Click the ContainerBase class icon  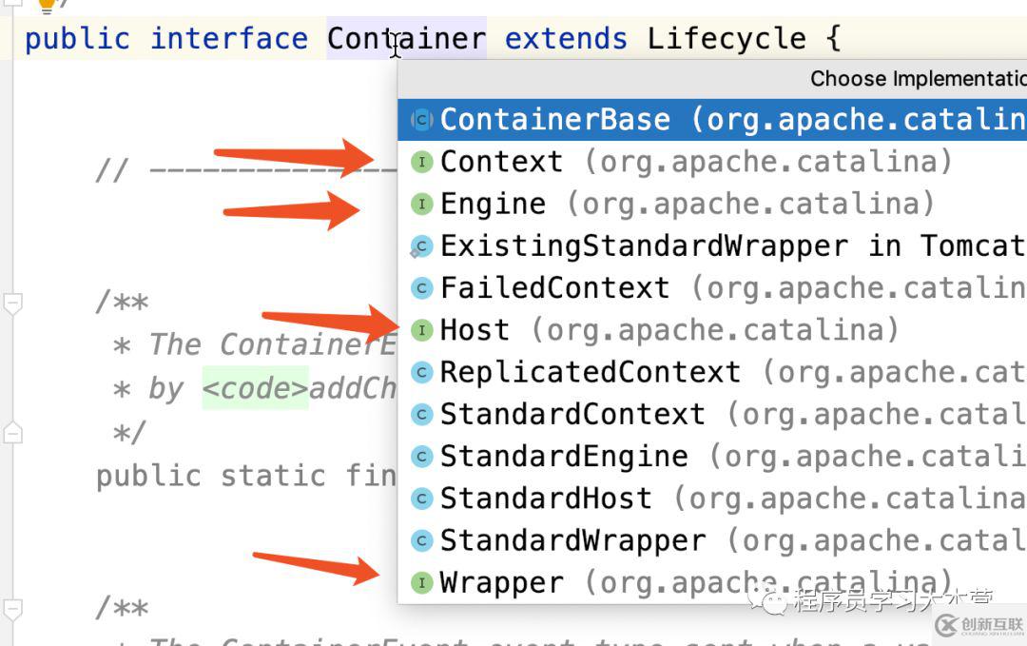click(x=421, y=120)
